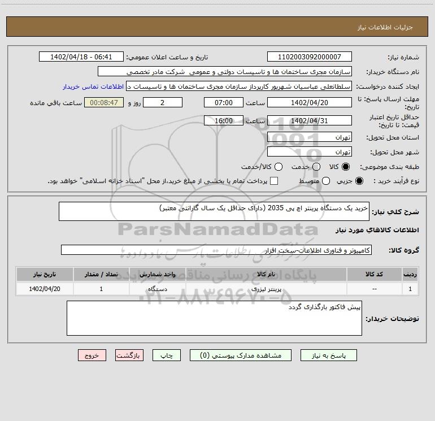Click the استان محل تحویل field تهران
This screenshot has width=435, height=421.
click(310, 137)
